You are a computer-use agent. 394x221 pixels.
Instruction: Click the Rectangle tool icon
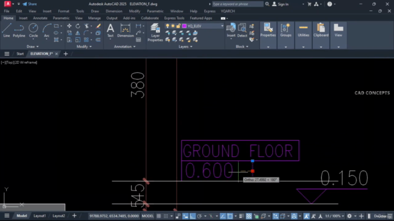pos(56,26)
